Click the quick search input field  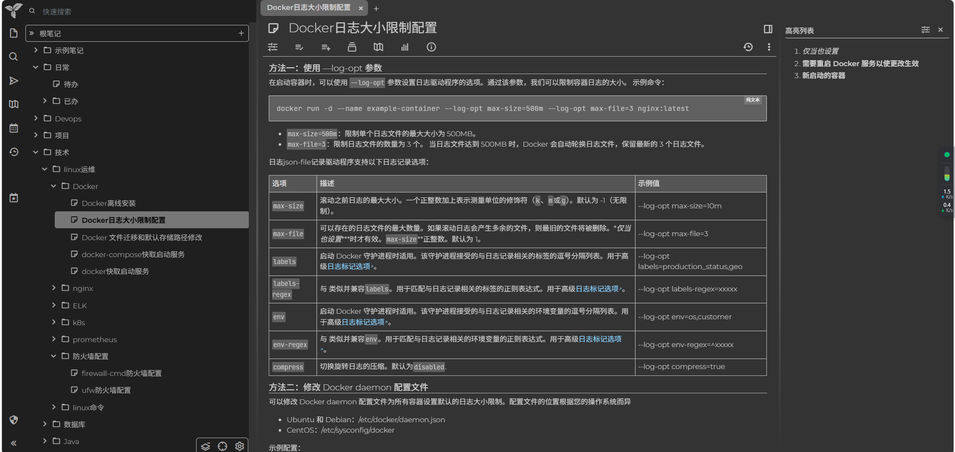point(139,11)
